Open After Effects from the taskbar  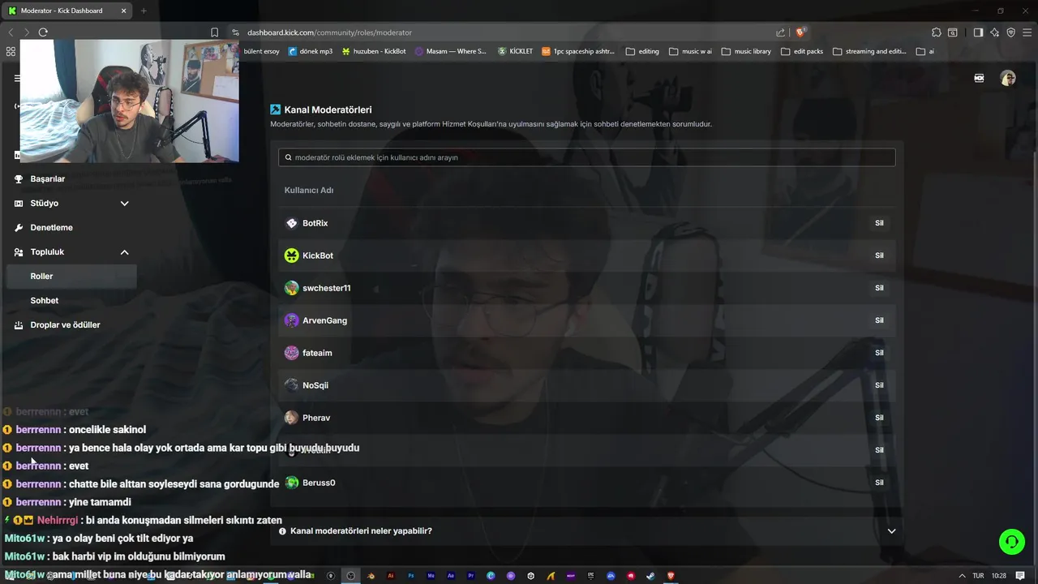tap(451, 576)
